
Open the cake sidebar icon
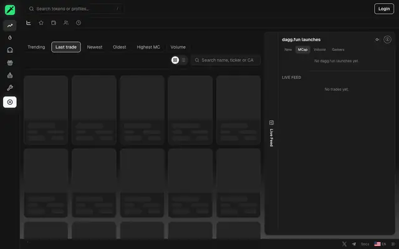pyautogui.click(x=10, y=75)
